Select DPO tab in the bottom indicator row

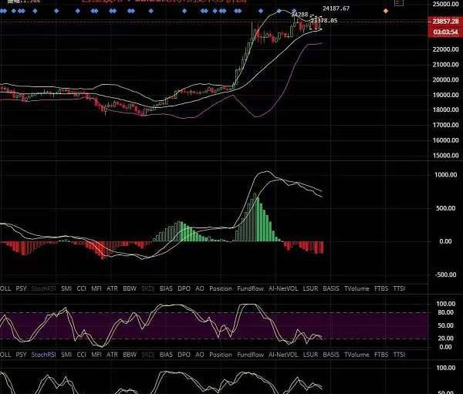click(x=184, y=354)
